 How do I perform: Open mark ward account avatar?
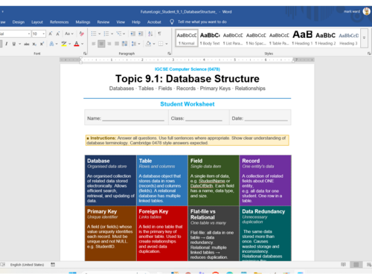[x=367, y=11]
